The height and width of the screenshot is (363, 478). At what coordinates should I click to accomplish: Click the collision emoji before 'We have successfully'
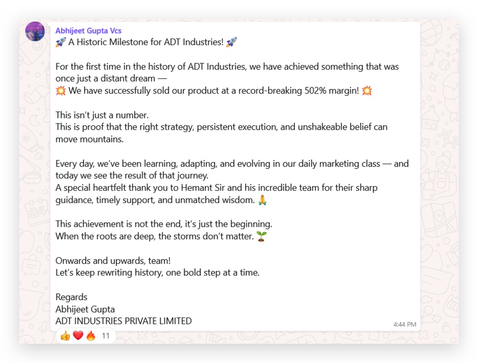click(61, 91)
